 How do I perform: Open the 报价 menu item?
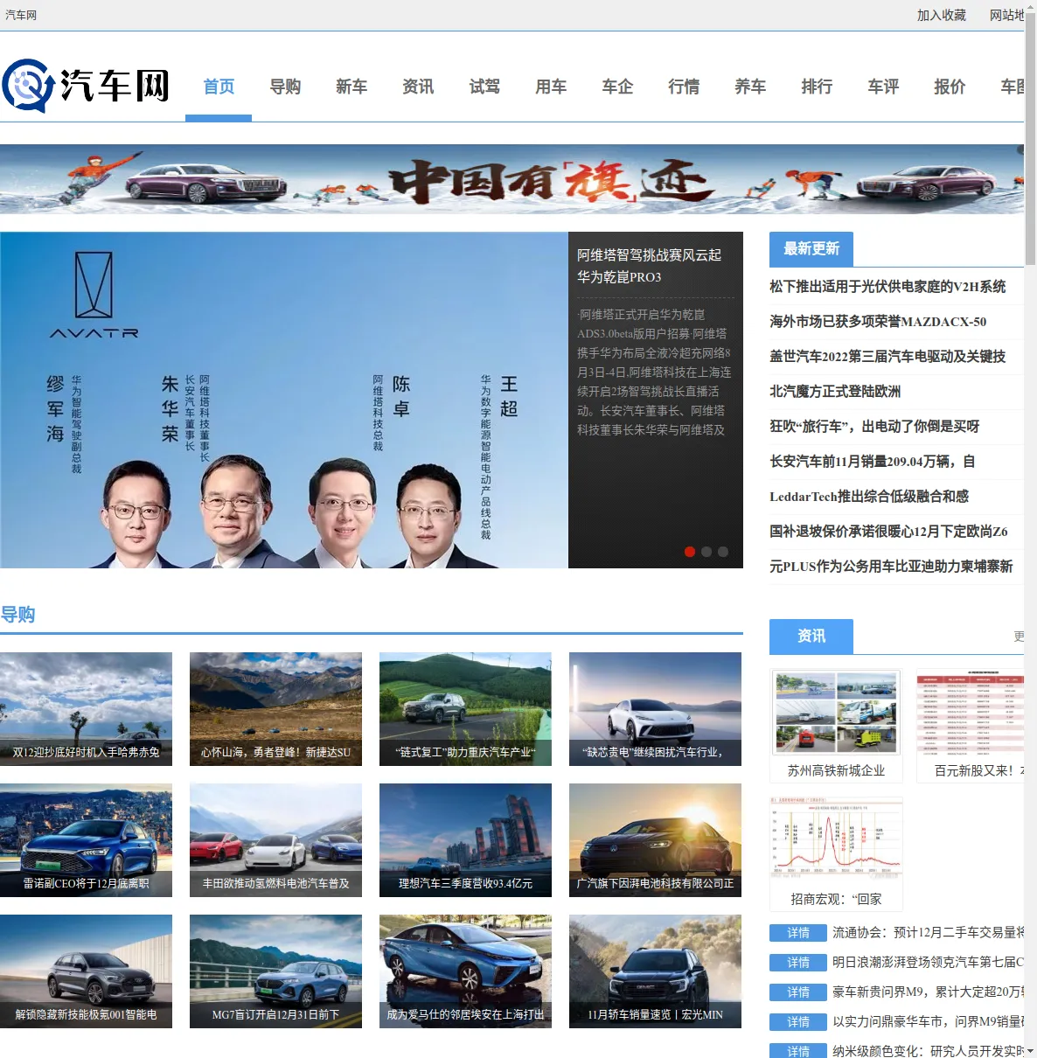click(x=950, y=87)
